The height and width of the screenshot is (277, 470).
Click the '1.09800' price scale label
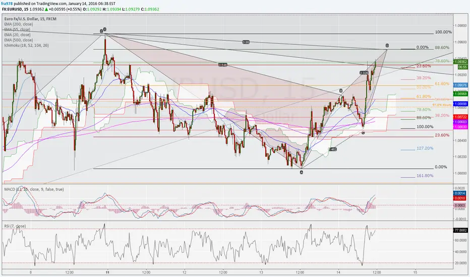click(x=461, y=26)
